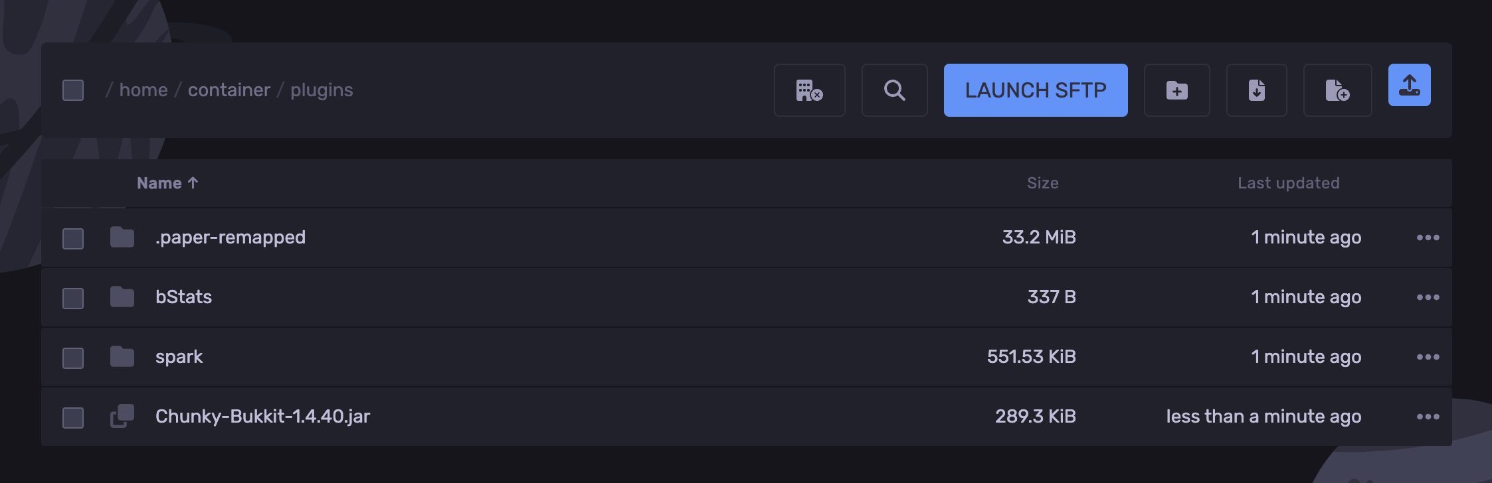Click the download-from-URL file icon
The width and height of the screenshot is (1492, 483).
pos(1256,90)
